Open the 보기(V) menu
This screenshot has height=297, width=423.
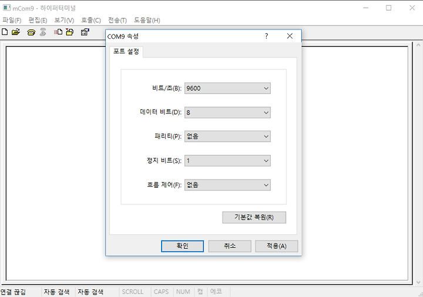tap(64, 20)
